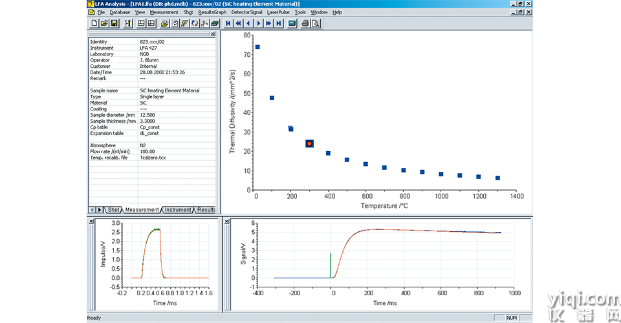Click the document icon left of File menu
The image size is (621, 323).
point(91,12)
